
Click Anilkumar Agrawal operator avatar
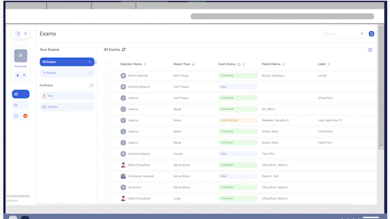click(123, 176)
